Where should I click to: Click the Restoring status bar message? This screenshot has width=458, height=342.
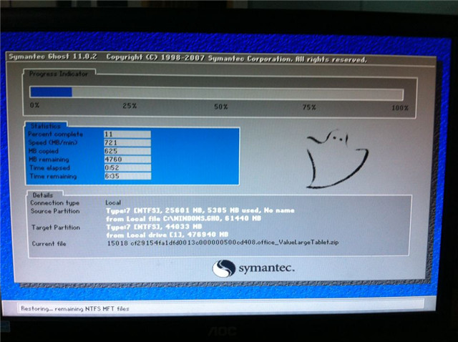point(65,308)
